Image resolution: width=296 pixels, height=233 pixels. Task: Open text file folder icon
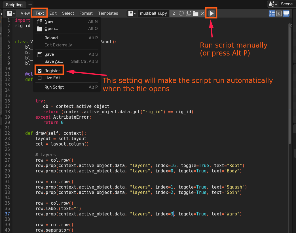point(196,13)
